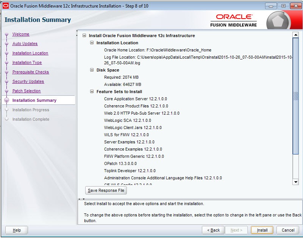303x238 pixels.
Task: Collapse the Disk Space tree node
Action: click(92, 70)
